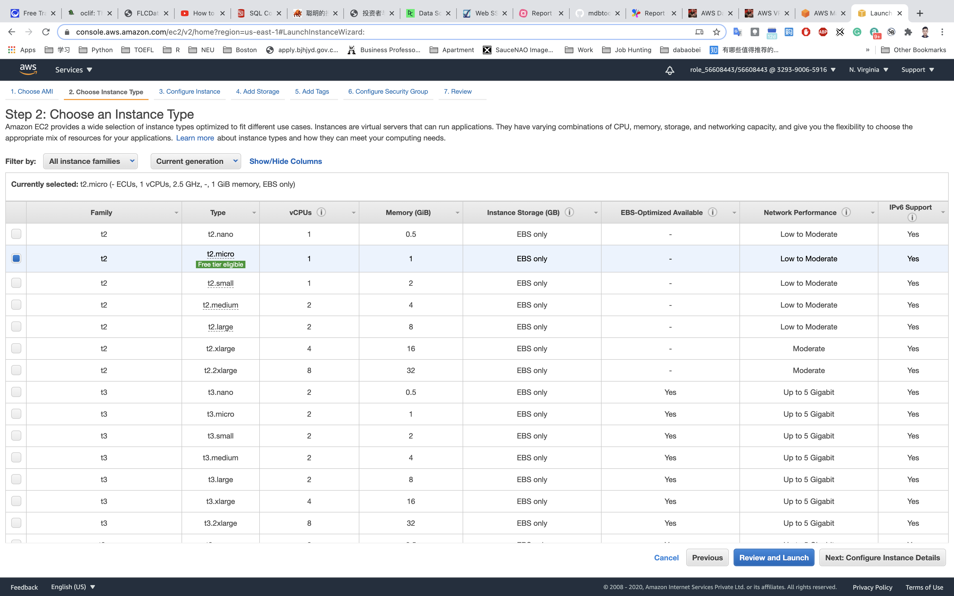Go to the 4. Add Storage step tab
954x596 pixels.
(257, 92)
